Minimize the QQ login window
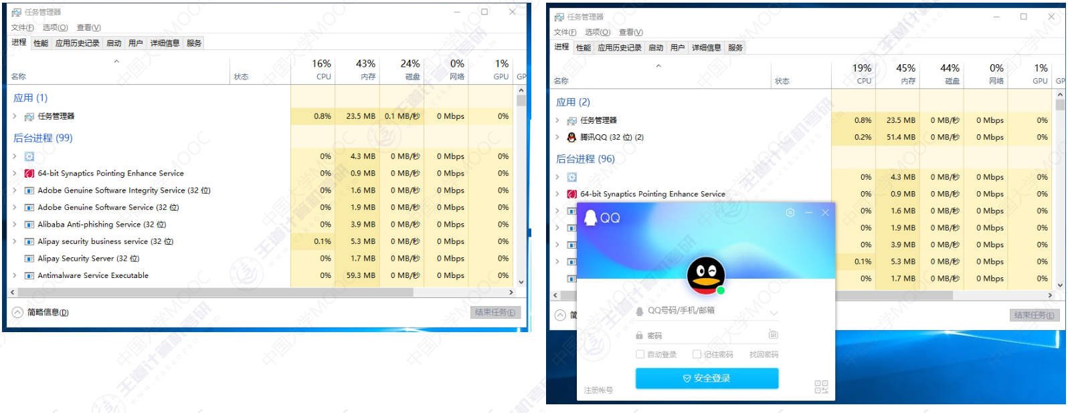This screenshot has height=413, width=1068. [x=808, y=213]
